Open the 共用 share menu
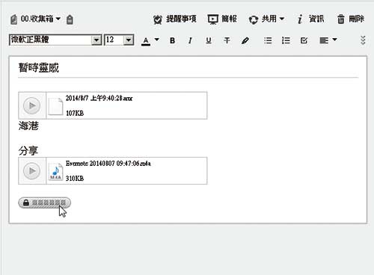The width and height of the screenshot is (374, 275). pyautogui.click(x=266, y=19)
